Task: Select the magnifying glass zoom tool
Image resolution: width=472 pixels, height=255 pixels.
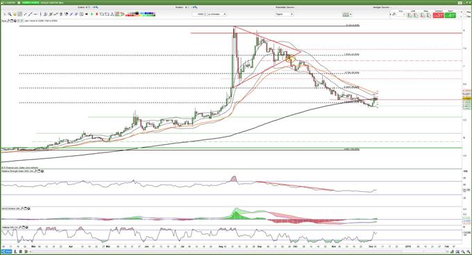Action: tap(10, 14)
